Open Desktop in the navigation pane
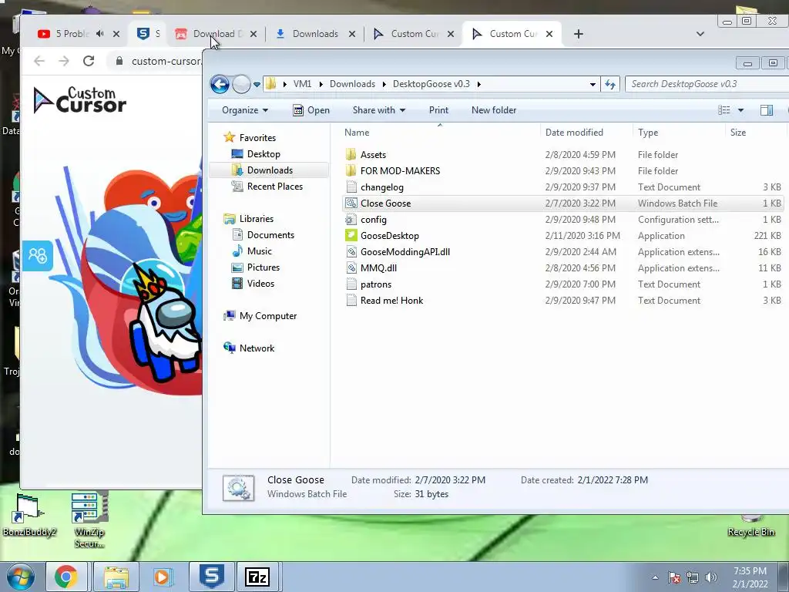This screenshot has width=789, height=592. pyautogui.click(x=264, y=154)
